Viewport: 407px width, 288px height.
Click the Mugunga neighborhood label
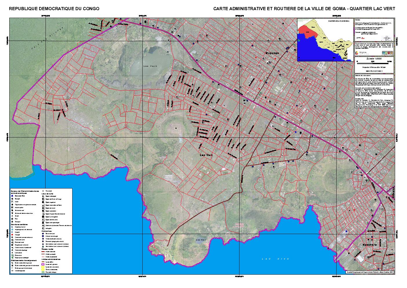(272, 53)
